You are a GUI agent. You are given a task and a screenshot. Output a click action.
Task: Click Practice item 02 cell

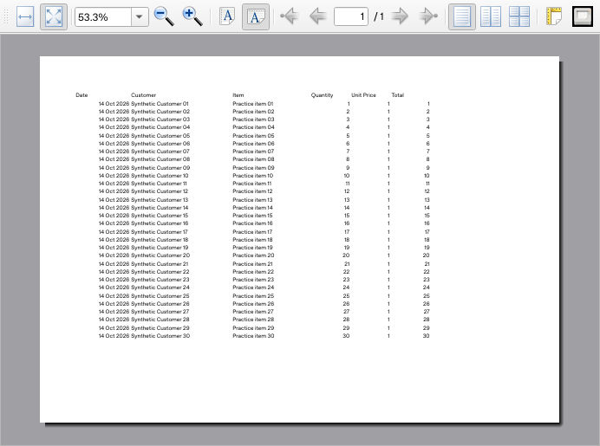tap(253, 112)
